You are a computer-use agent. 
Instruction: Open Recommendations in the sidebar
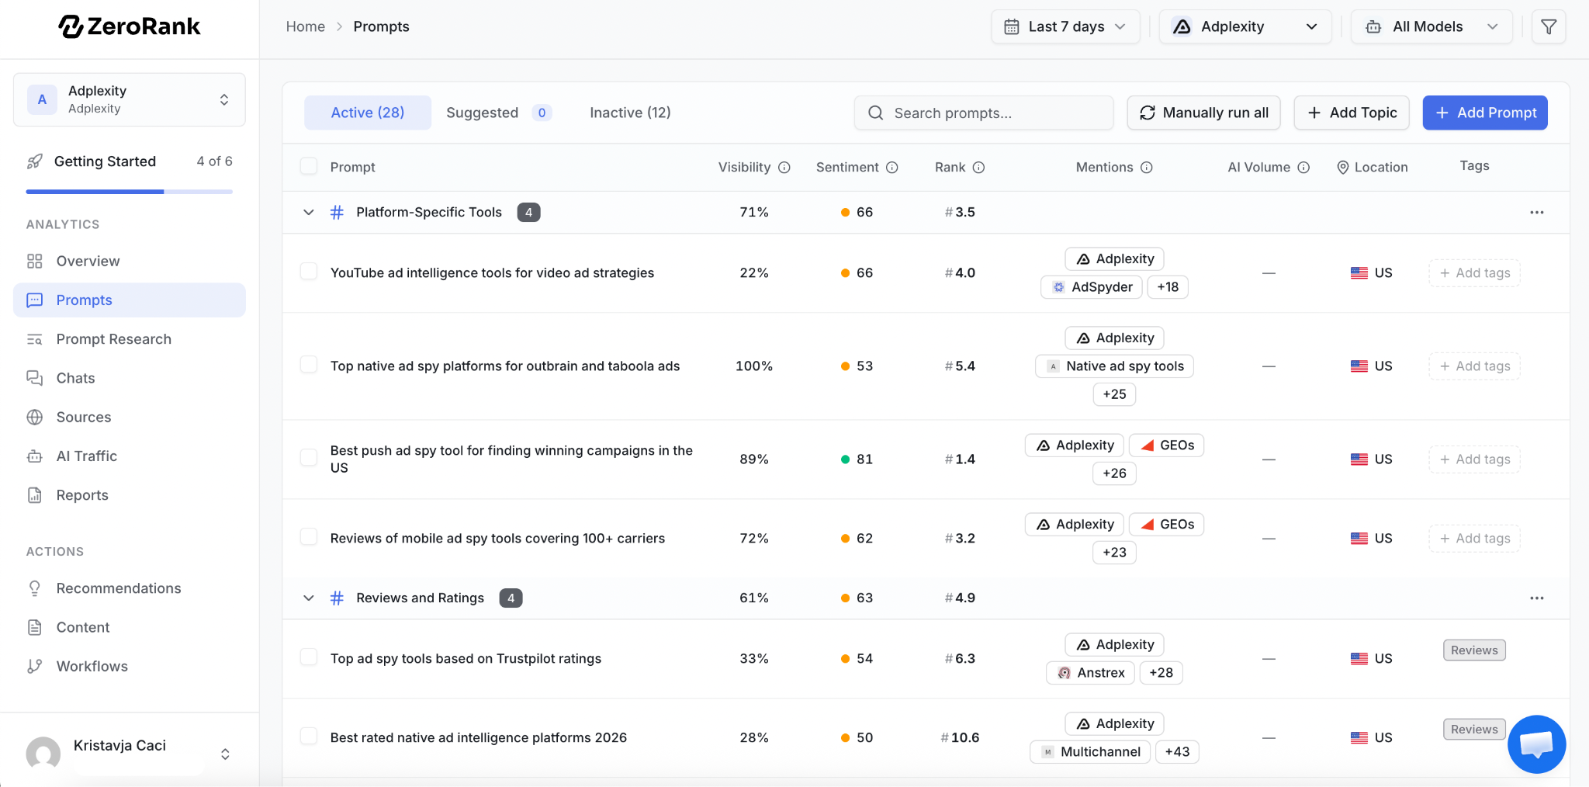(130, 588)
